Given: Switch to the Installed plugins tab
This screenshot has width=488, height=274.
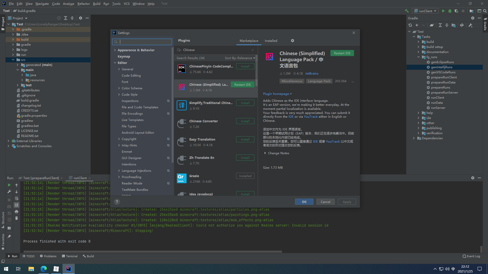Looking at the screenshot, I should (x=271, y=41).
